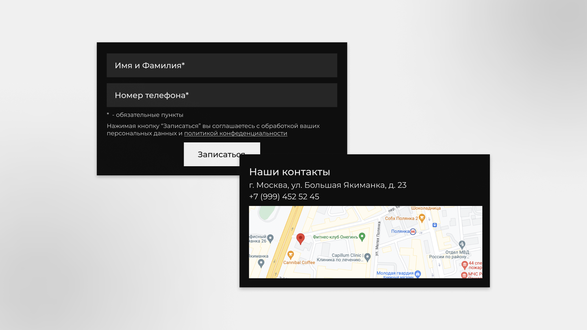Focus the Номер телефона field
The image size is (587, 330).
pyautogui.click(x=222, y=95)
